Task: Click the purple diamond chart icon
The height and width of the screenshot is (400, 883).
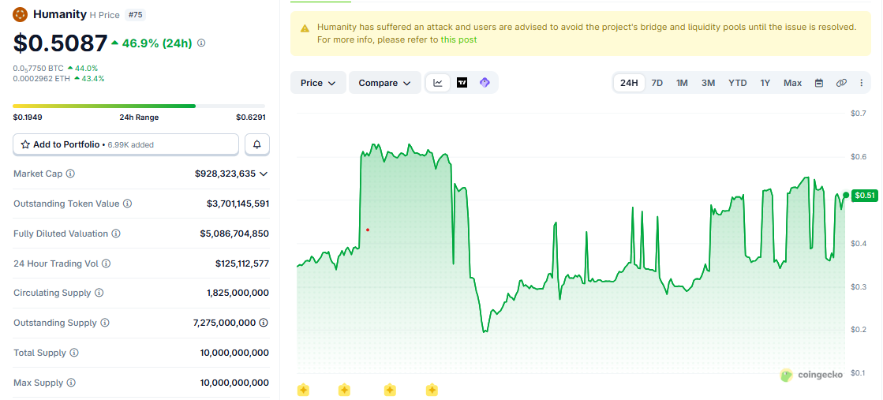Action: [485, 83]
